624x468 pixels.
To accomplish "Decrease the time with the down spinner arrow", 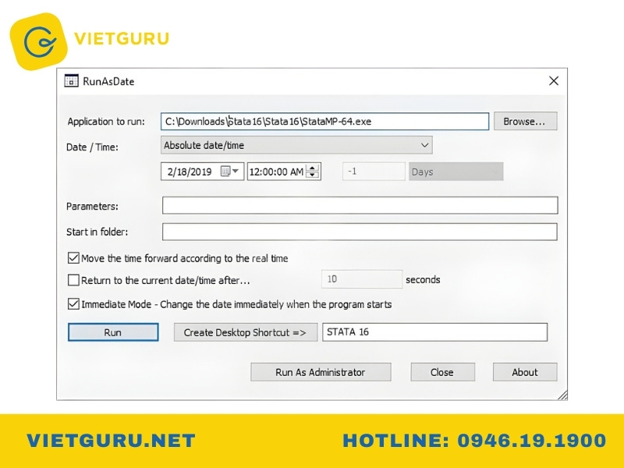I will click(x=313, y=175).
